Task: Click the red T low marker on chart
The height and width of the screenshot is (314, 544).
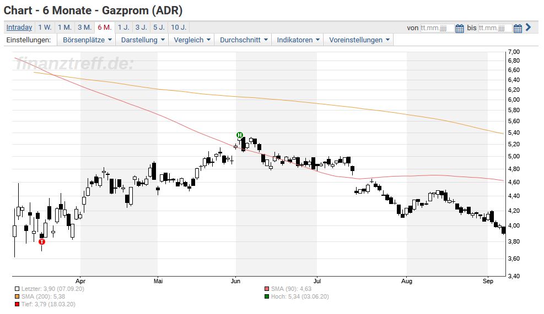Action: [x=42, y=241]
